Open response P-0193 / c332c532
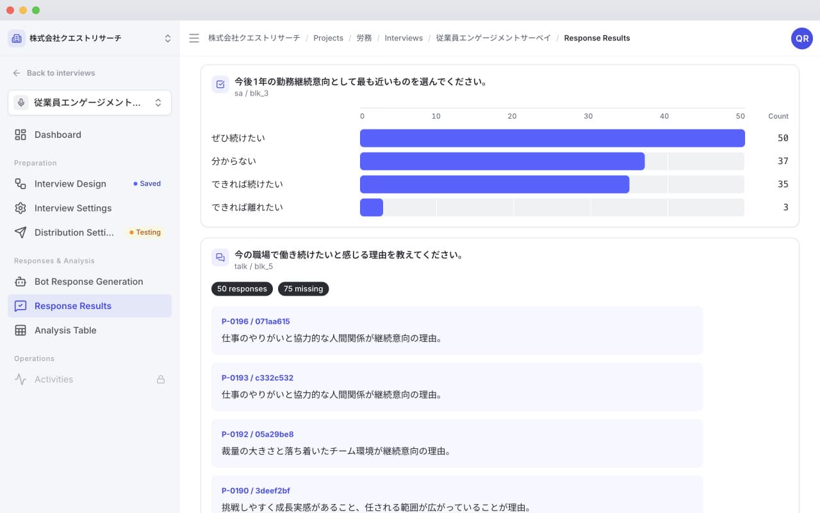Viewport: 820px width, 513px height. tap(457, 387)
